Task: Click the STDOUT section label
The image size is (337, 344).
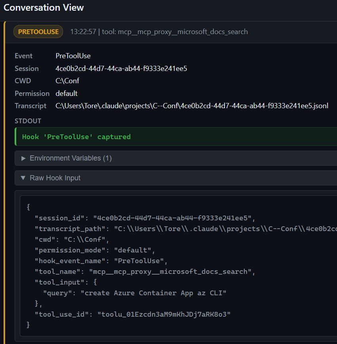Action: tap(23, 120)
